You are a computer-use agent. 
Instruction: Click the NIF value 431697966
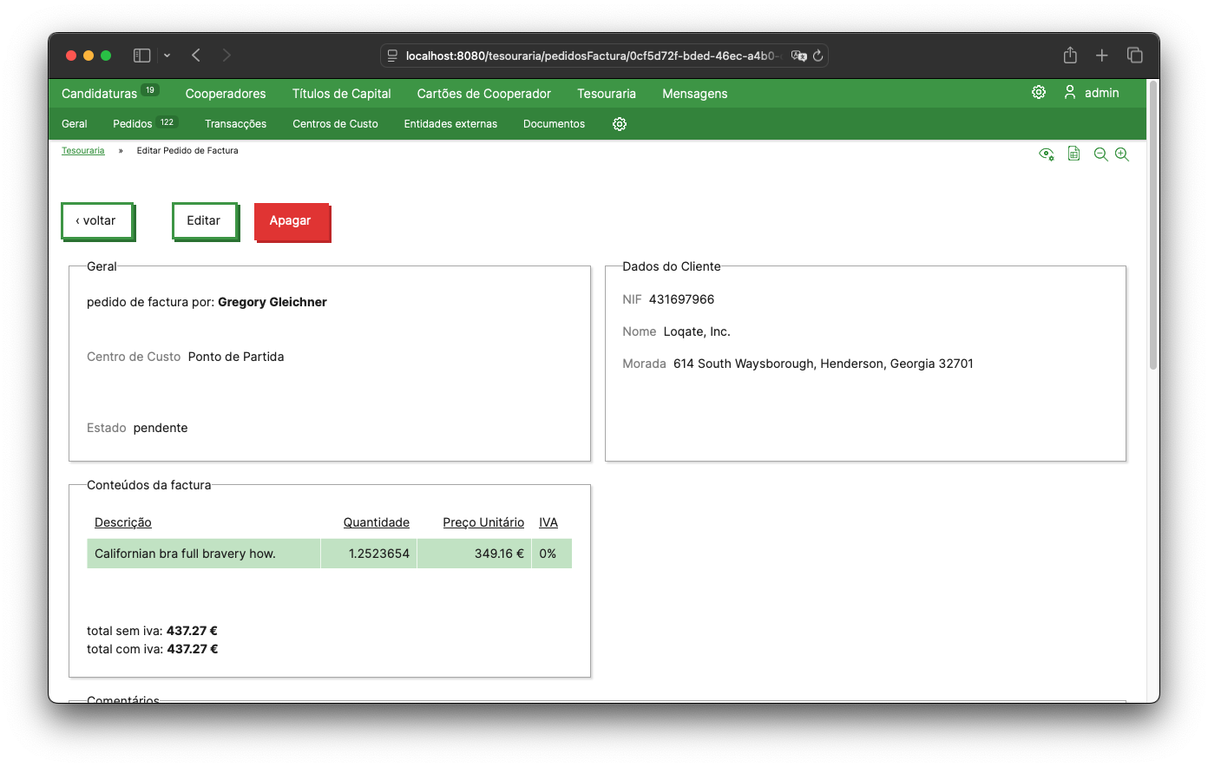coord(682,299)
